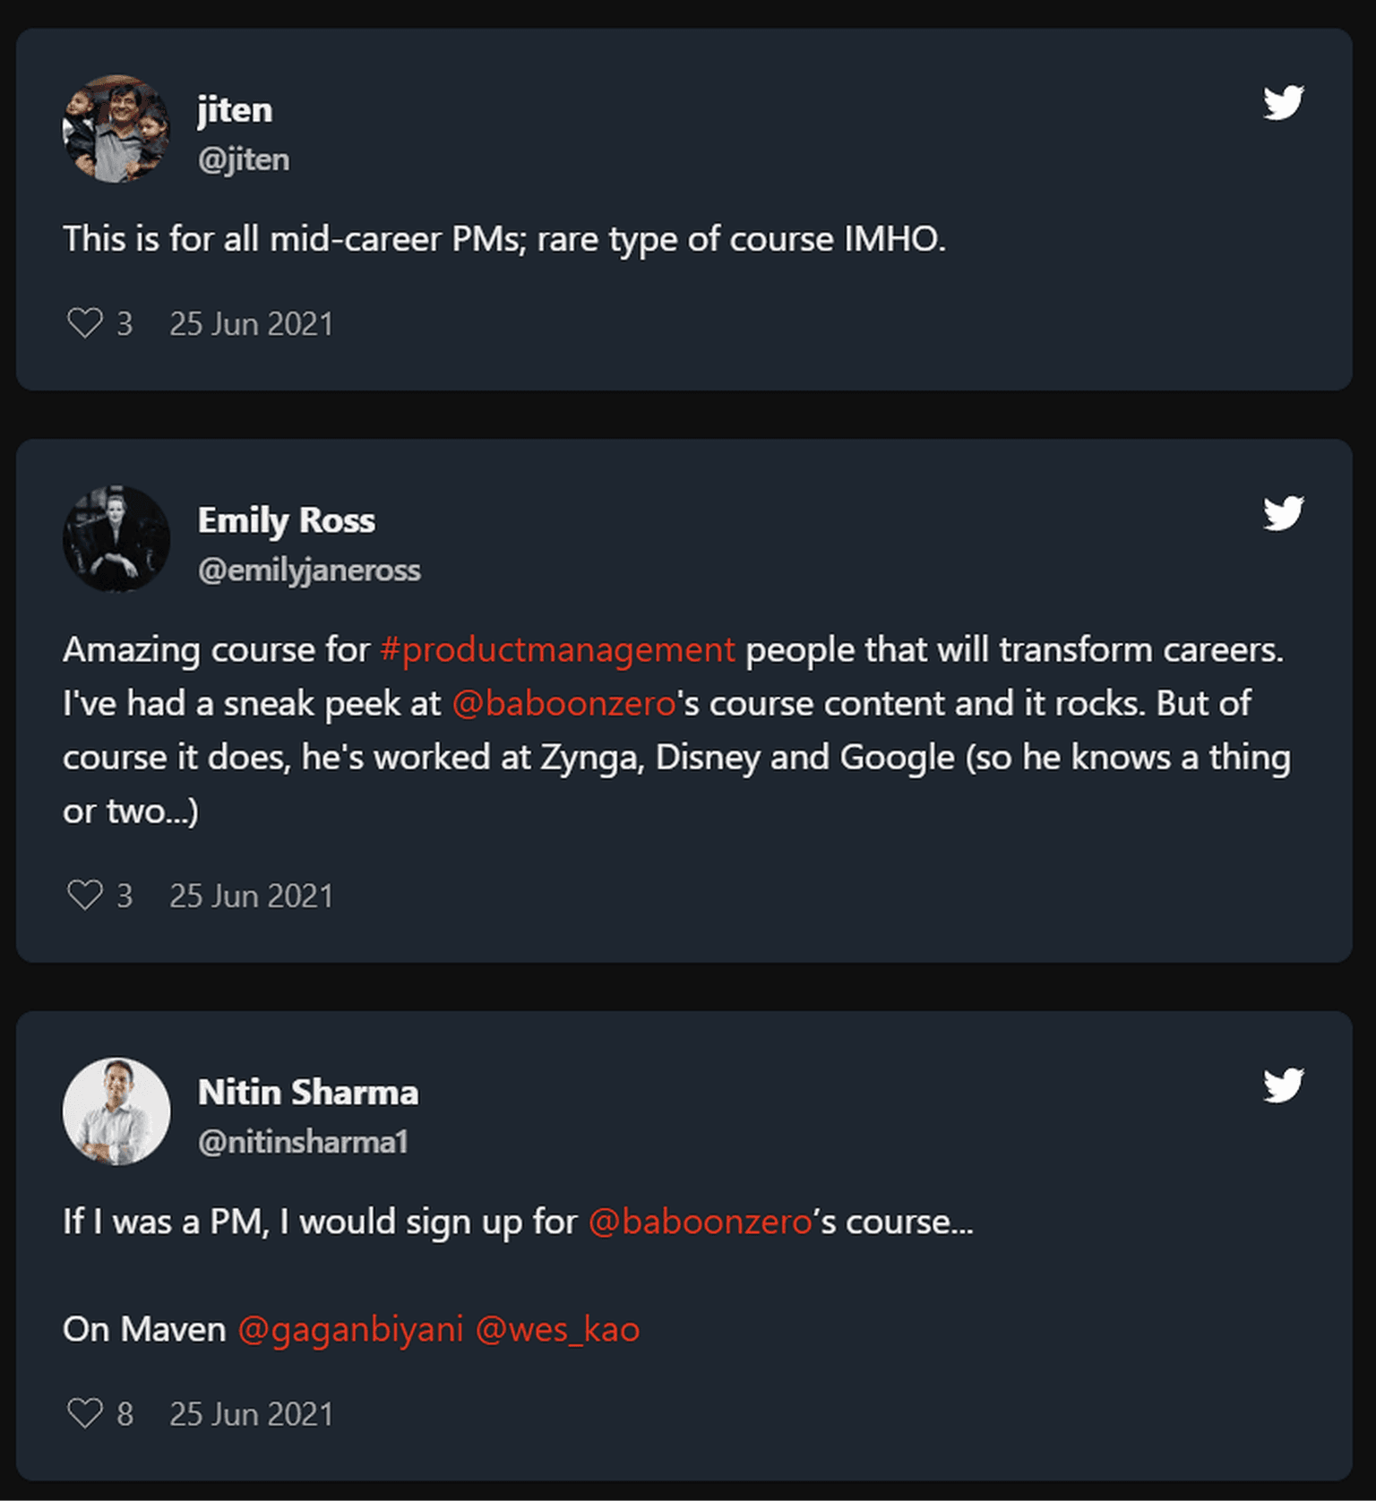Click the Nitin Sharma display name

pyautogui.click(x=308, y=1093)
